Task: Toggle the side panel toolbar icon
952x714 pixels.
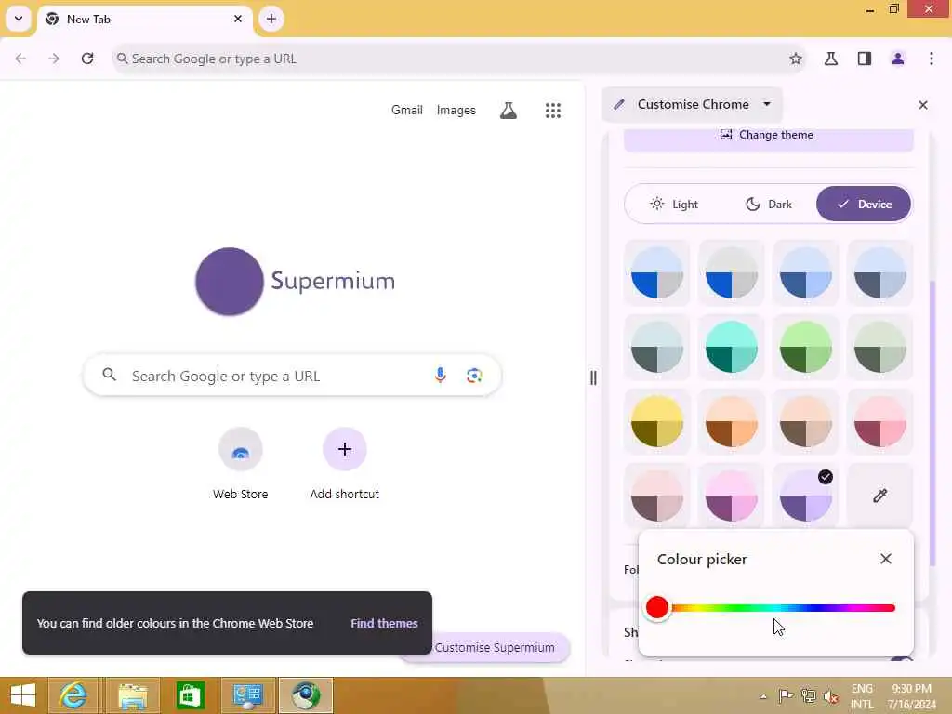Action: [x=865, y=59]
